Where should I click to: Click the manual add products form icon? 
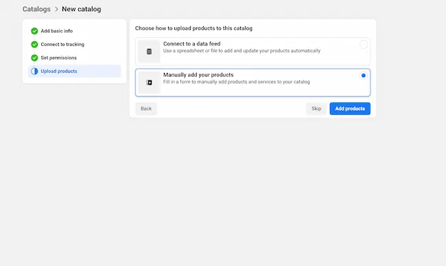(x=149, y=82)
